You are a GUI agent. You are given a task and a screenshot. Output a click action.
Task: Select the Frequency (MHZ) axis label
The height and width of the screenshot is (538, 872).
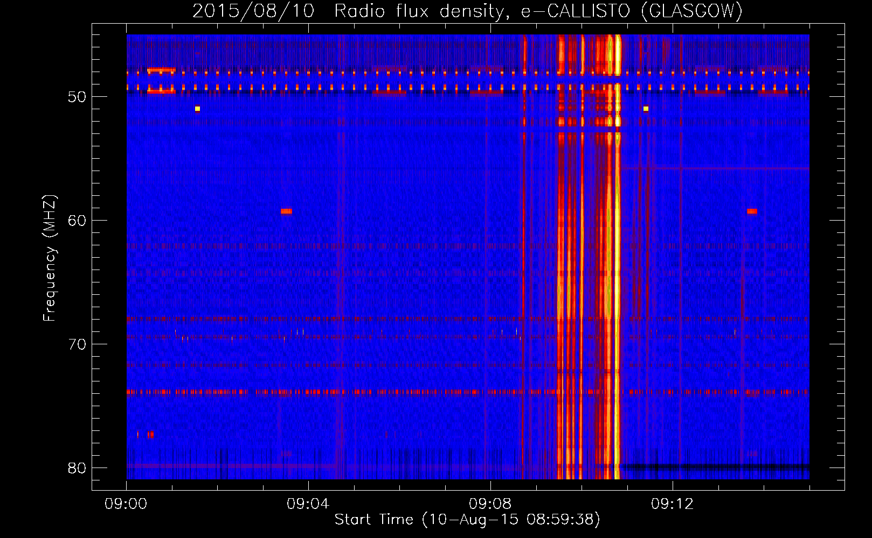[x=49, y=258]
